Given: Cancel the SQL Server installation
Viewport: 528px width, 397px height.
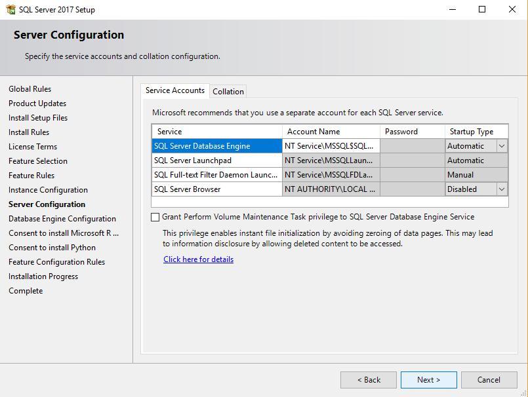Looking at the screenshot, I should [x=489, y=379].
